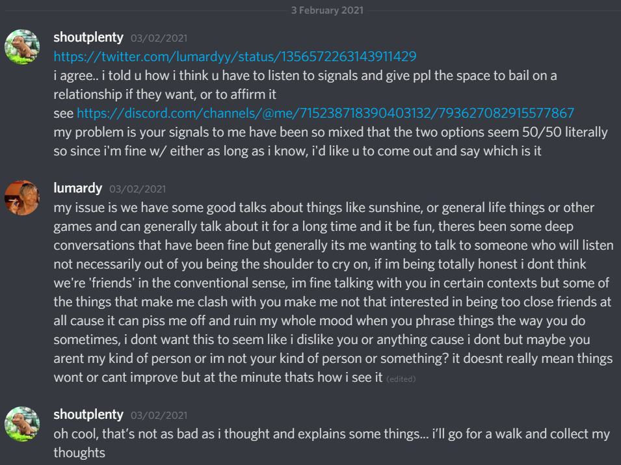Open shoutplenty's profile from the first message username
Image resolution: width=621 pixels, height=465 pixels.
[x=88, y=37]
